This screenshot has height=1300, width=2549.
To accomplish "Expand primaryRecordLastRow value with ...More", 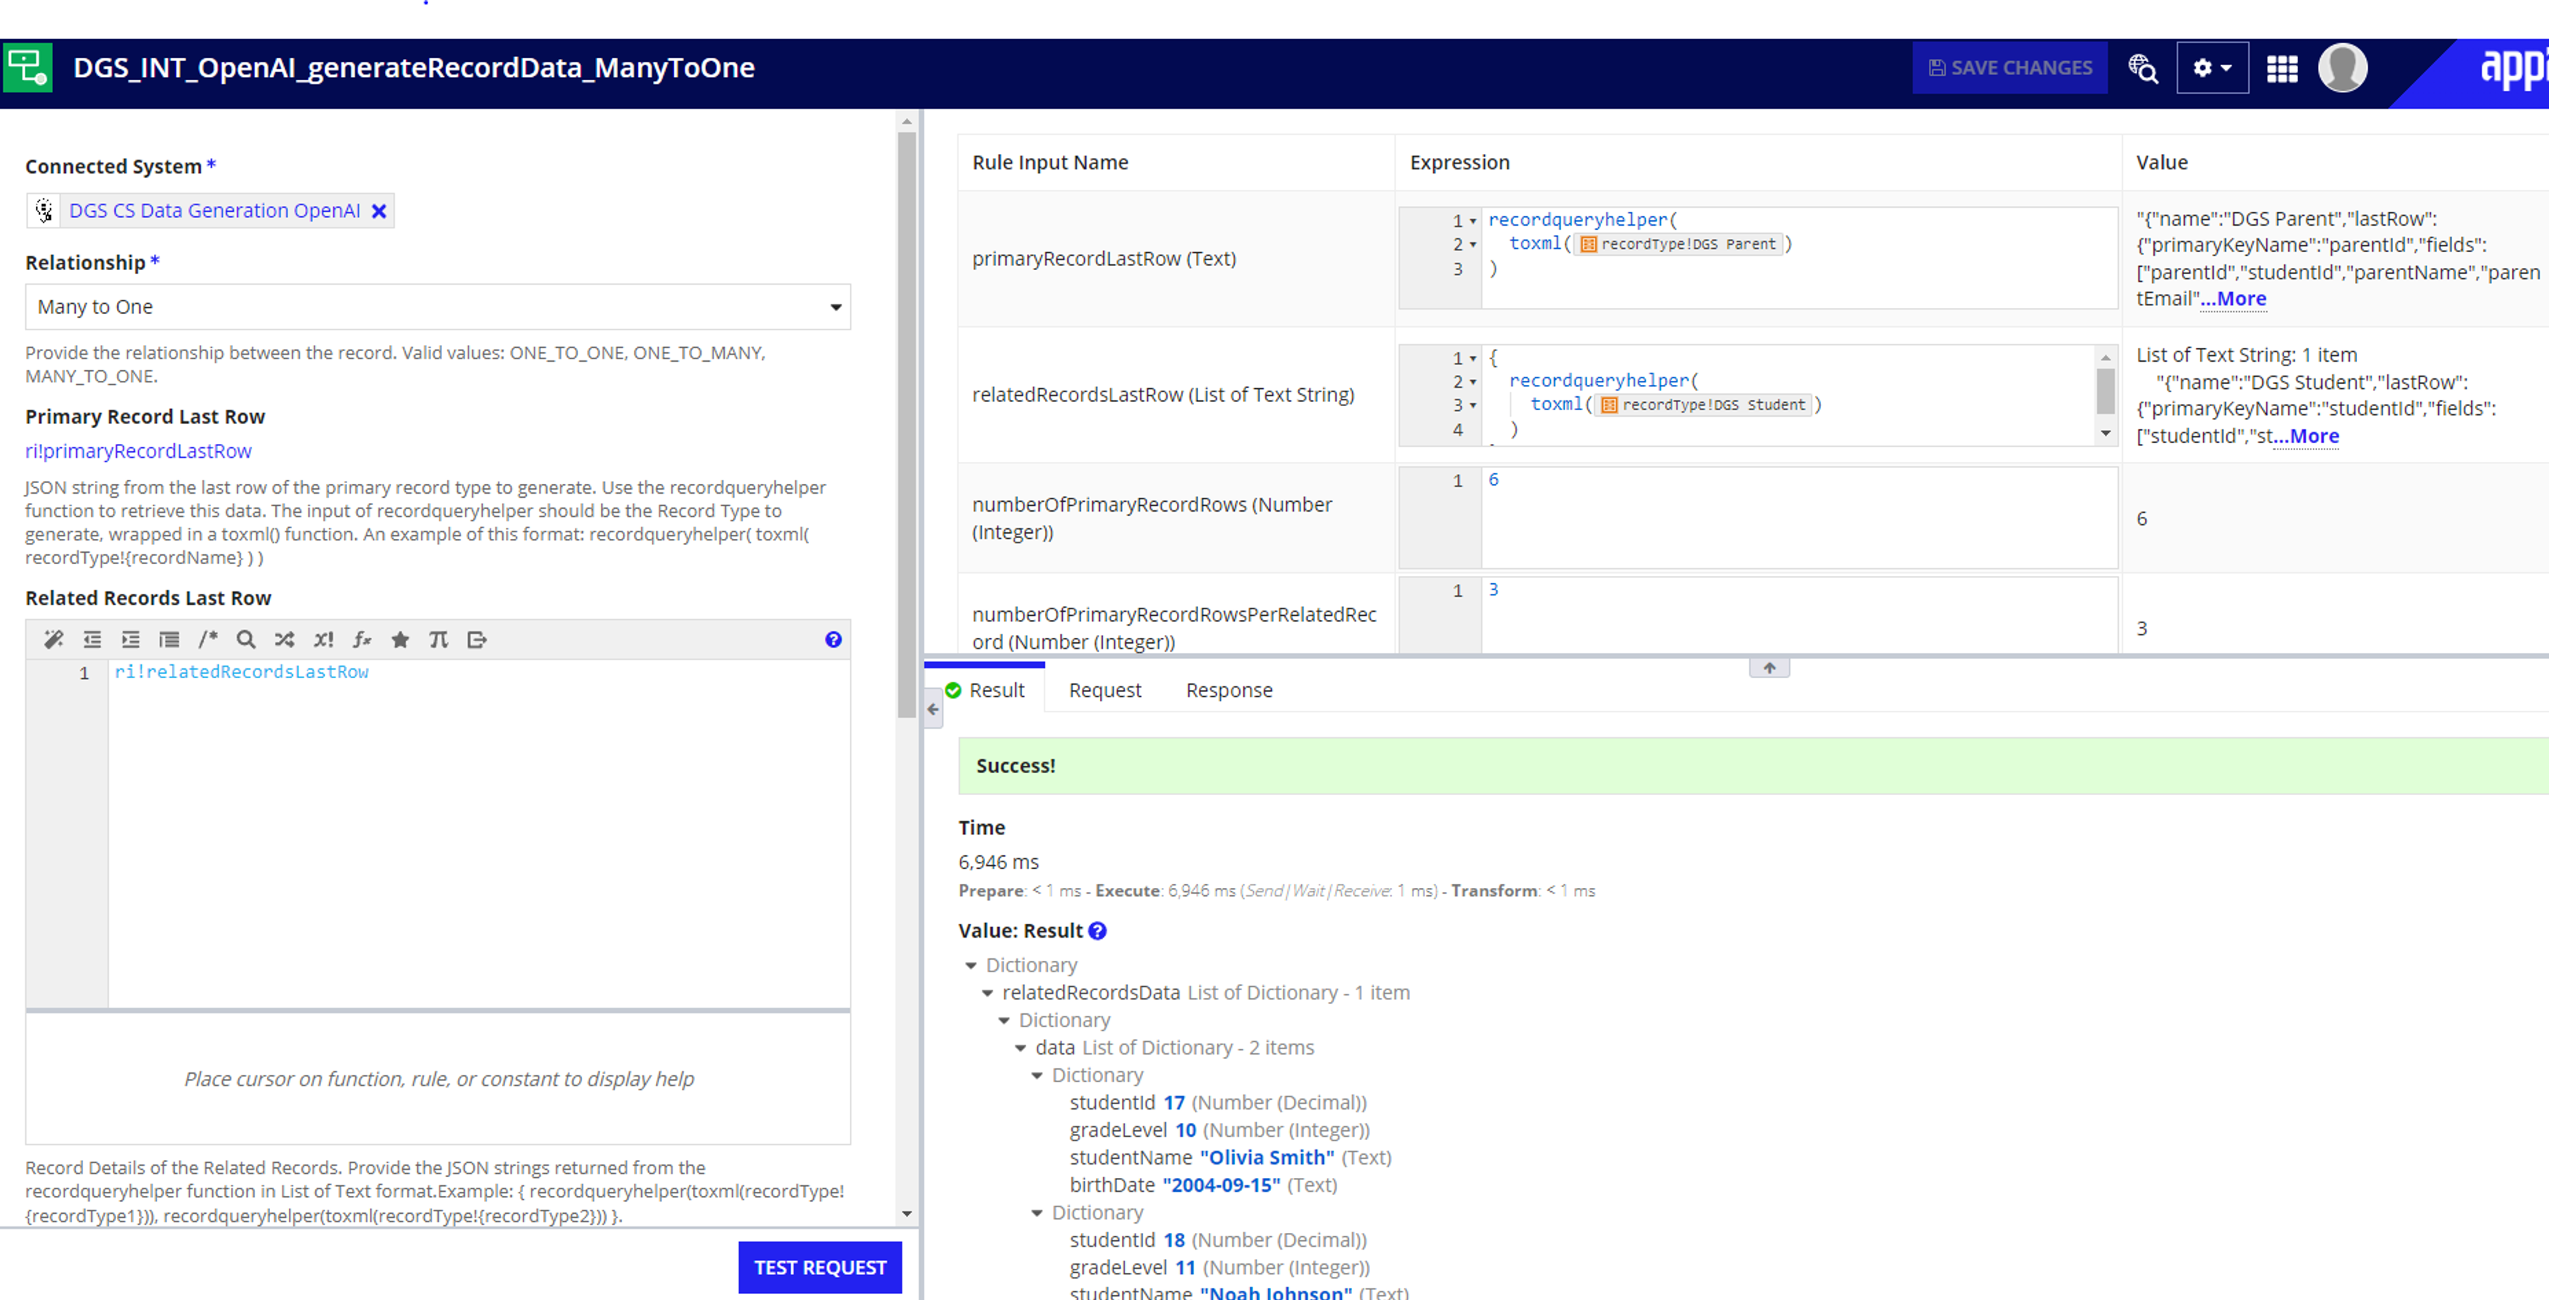I will tap(2233, 299).
